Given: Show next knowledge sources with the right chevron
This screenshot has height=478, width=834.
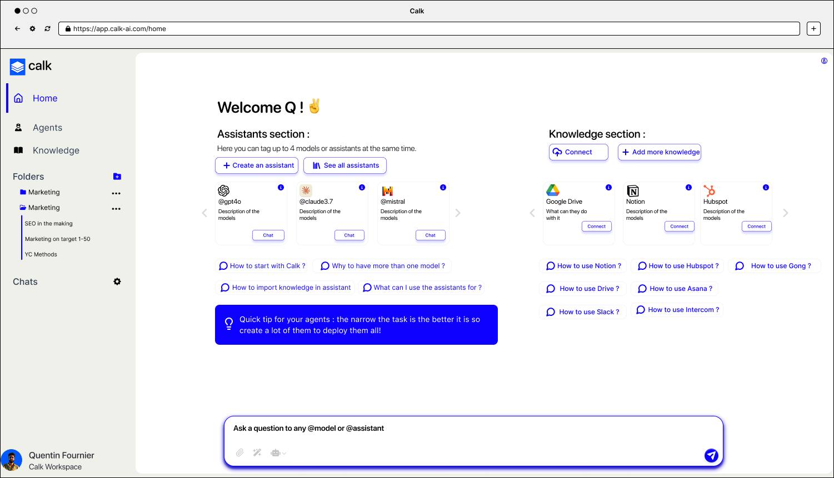Looking at the screenshot, I should click(786, 213).
